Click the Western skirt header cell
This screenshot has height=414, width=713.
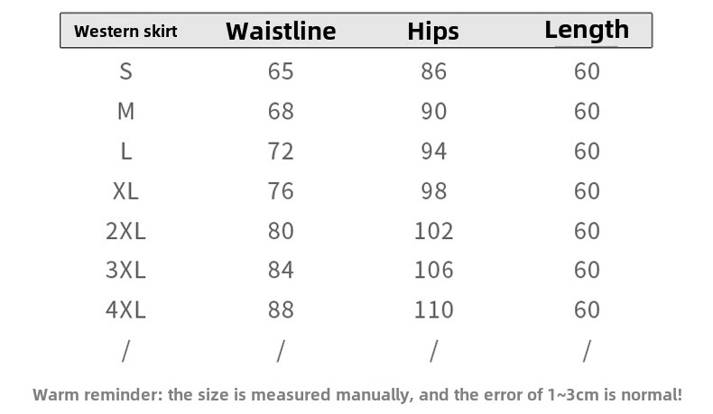125,32
